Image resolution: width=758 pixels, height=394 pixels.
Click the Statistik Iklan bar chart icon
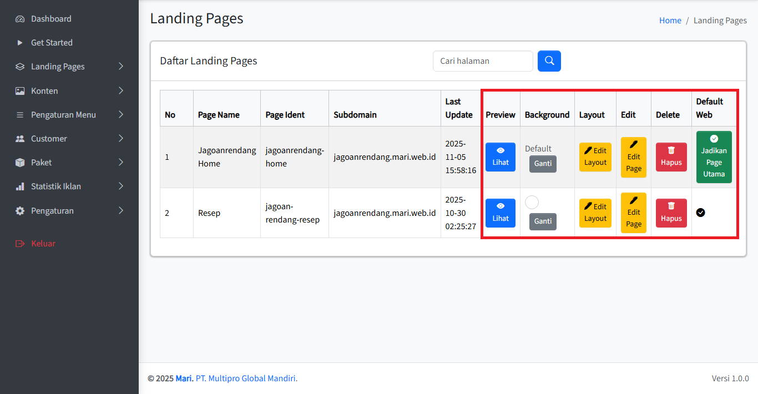(20, 186)
